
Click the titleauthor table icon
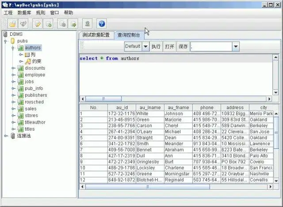pos(20,122)
